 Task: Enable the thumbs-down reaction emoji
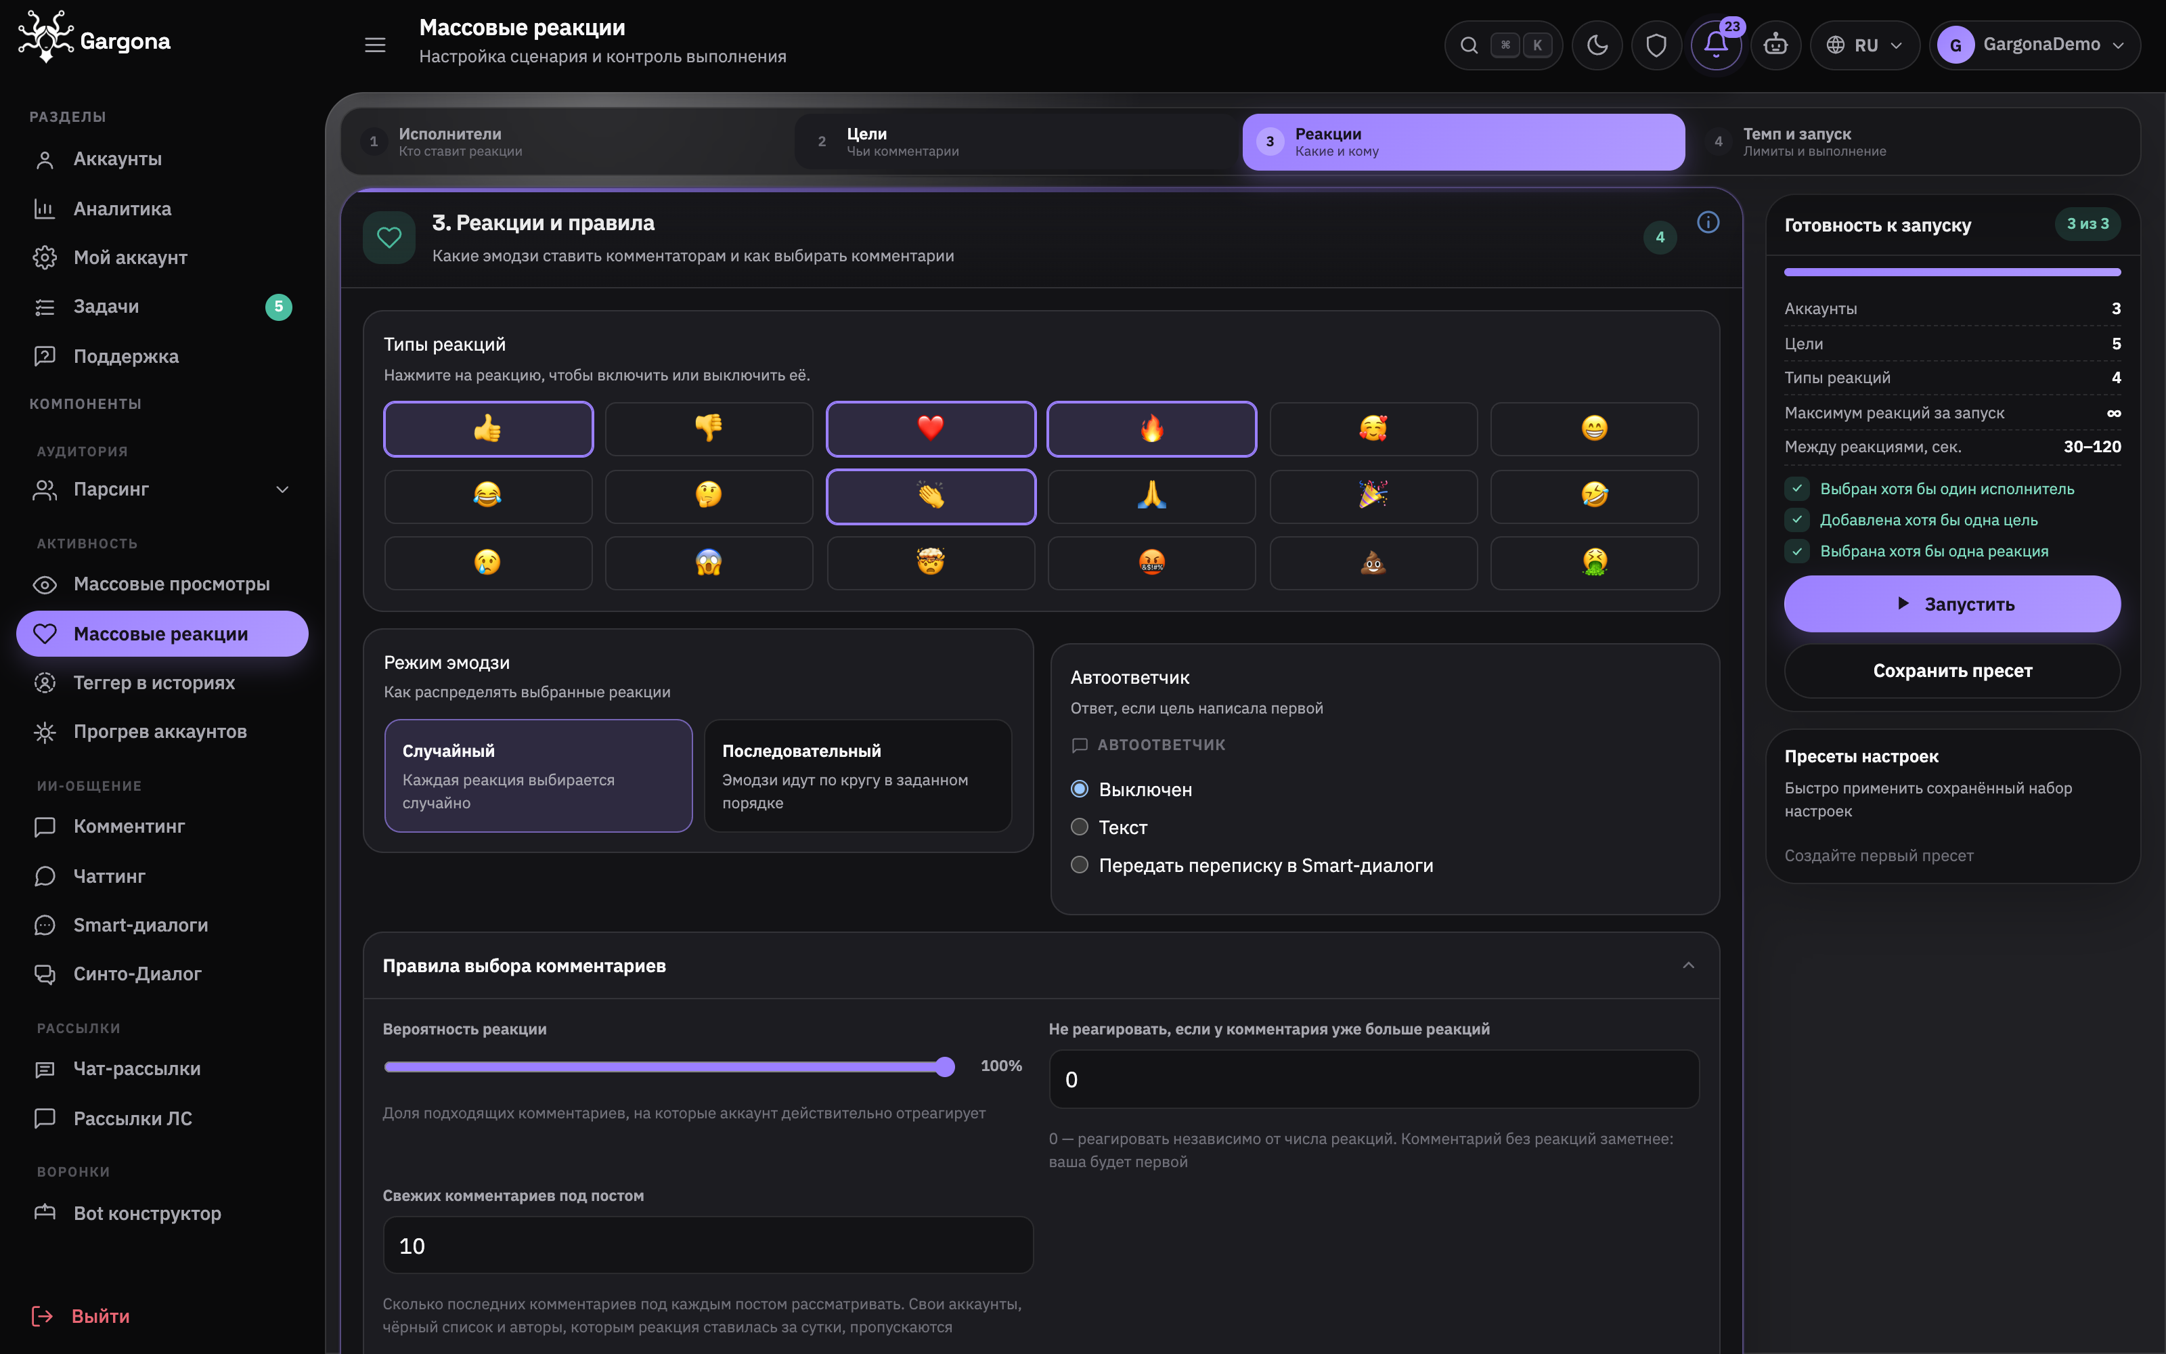coord(709,429)
